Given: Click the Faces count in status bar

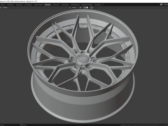Looking at the screenshot, I should pyautogui.click(x=154, y=125).
